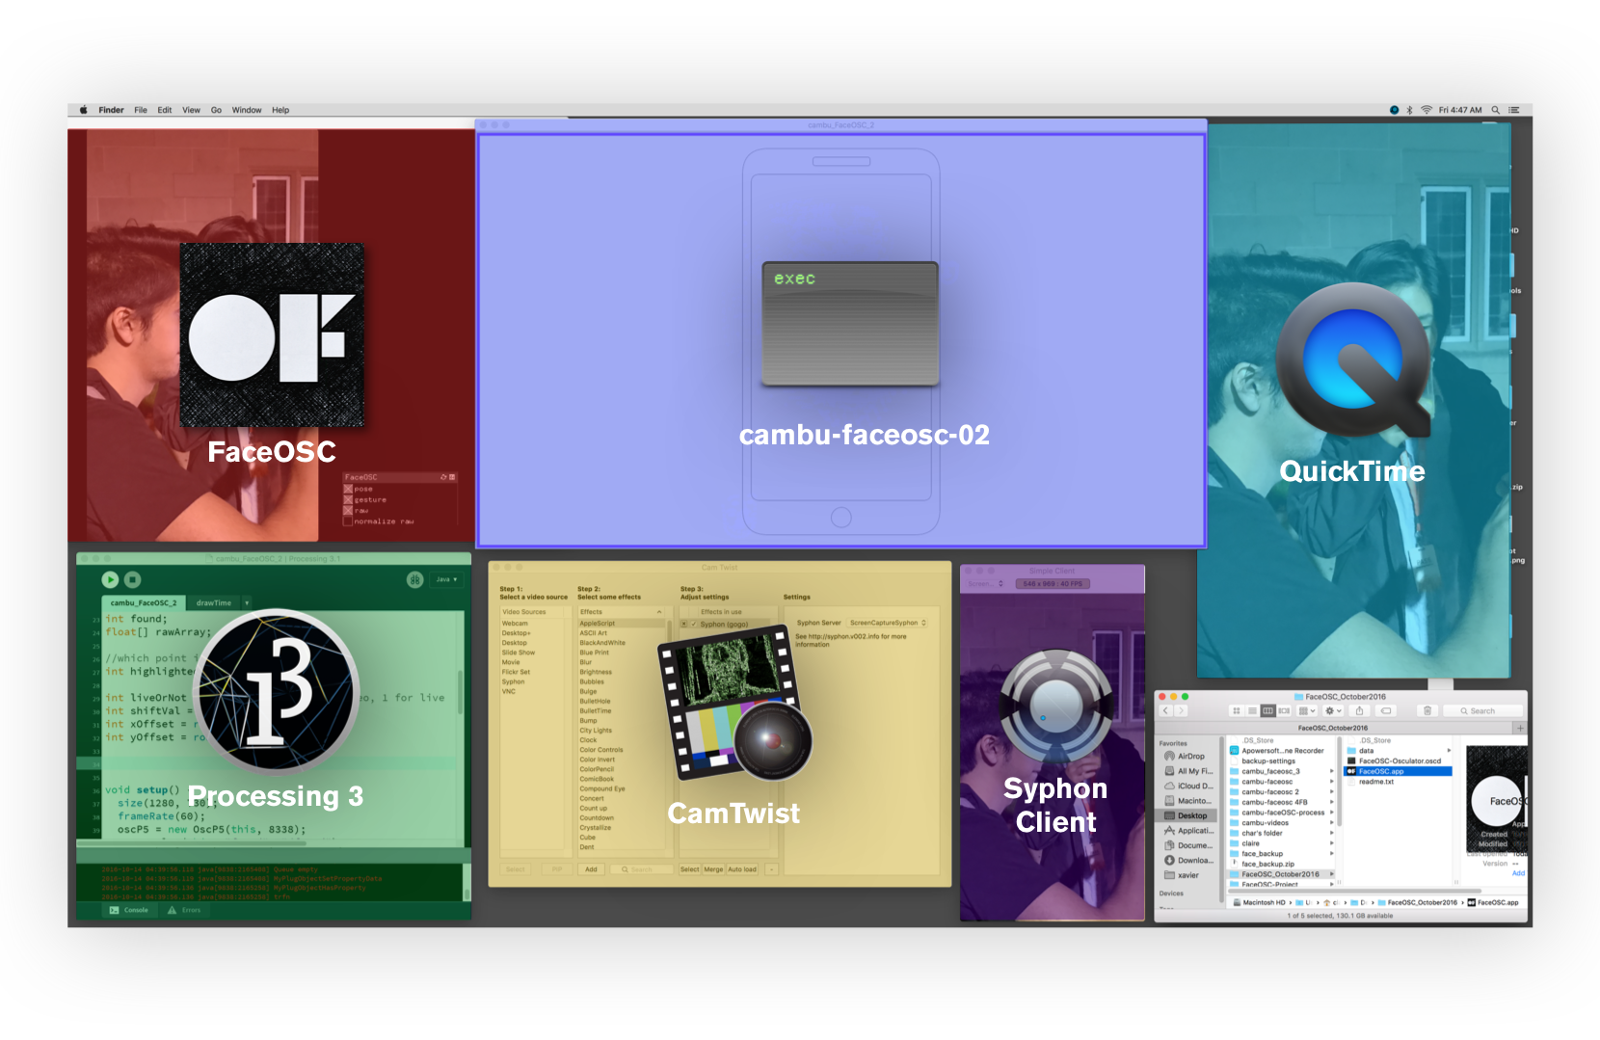Add a new Finder tab with plus button
Viewport: 1600px width, 1040px height.
click(x=1520, y=728)
